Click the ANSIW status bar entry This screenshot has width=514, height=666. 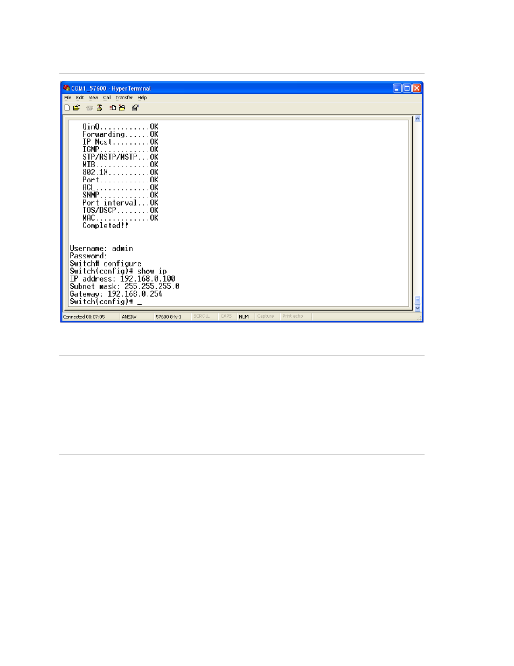(x=129, y=317)
